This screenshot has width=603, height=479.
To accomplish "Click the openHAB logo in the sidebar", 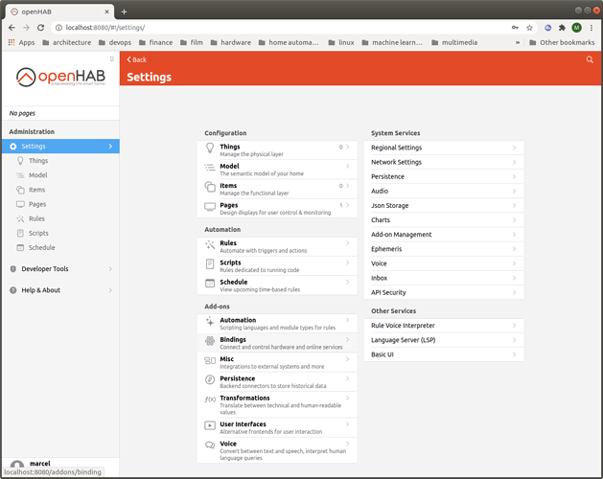I will click(60, 77).
